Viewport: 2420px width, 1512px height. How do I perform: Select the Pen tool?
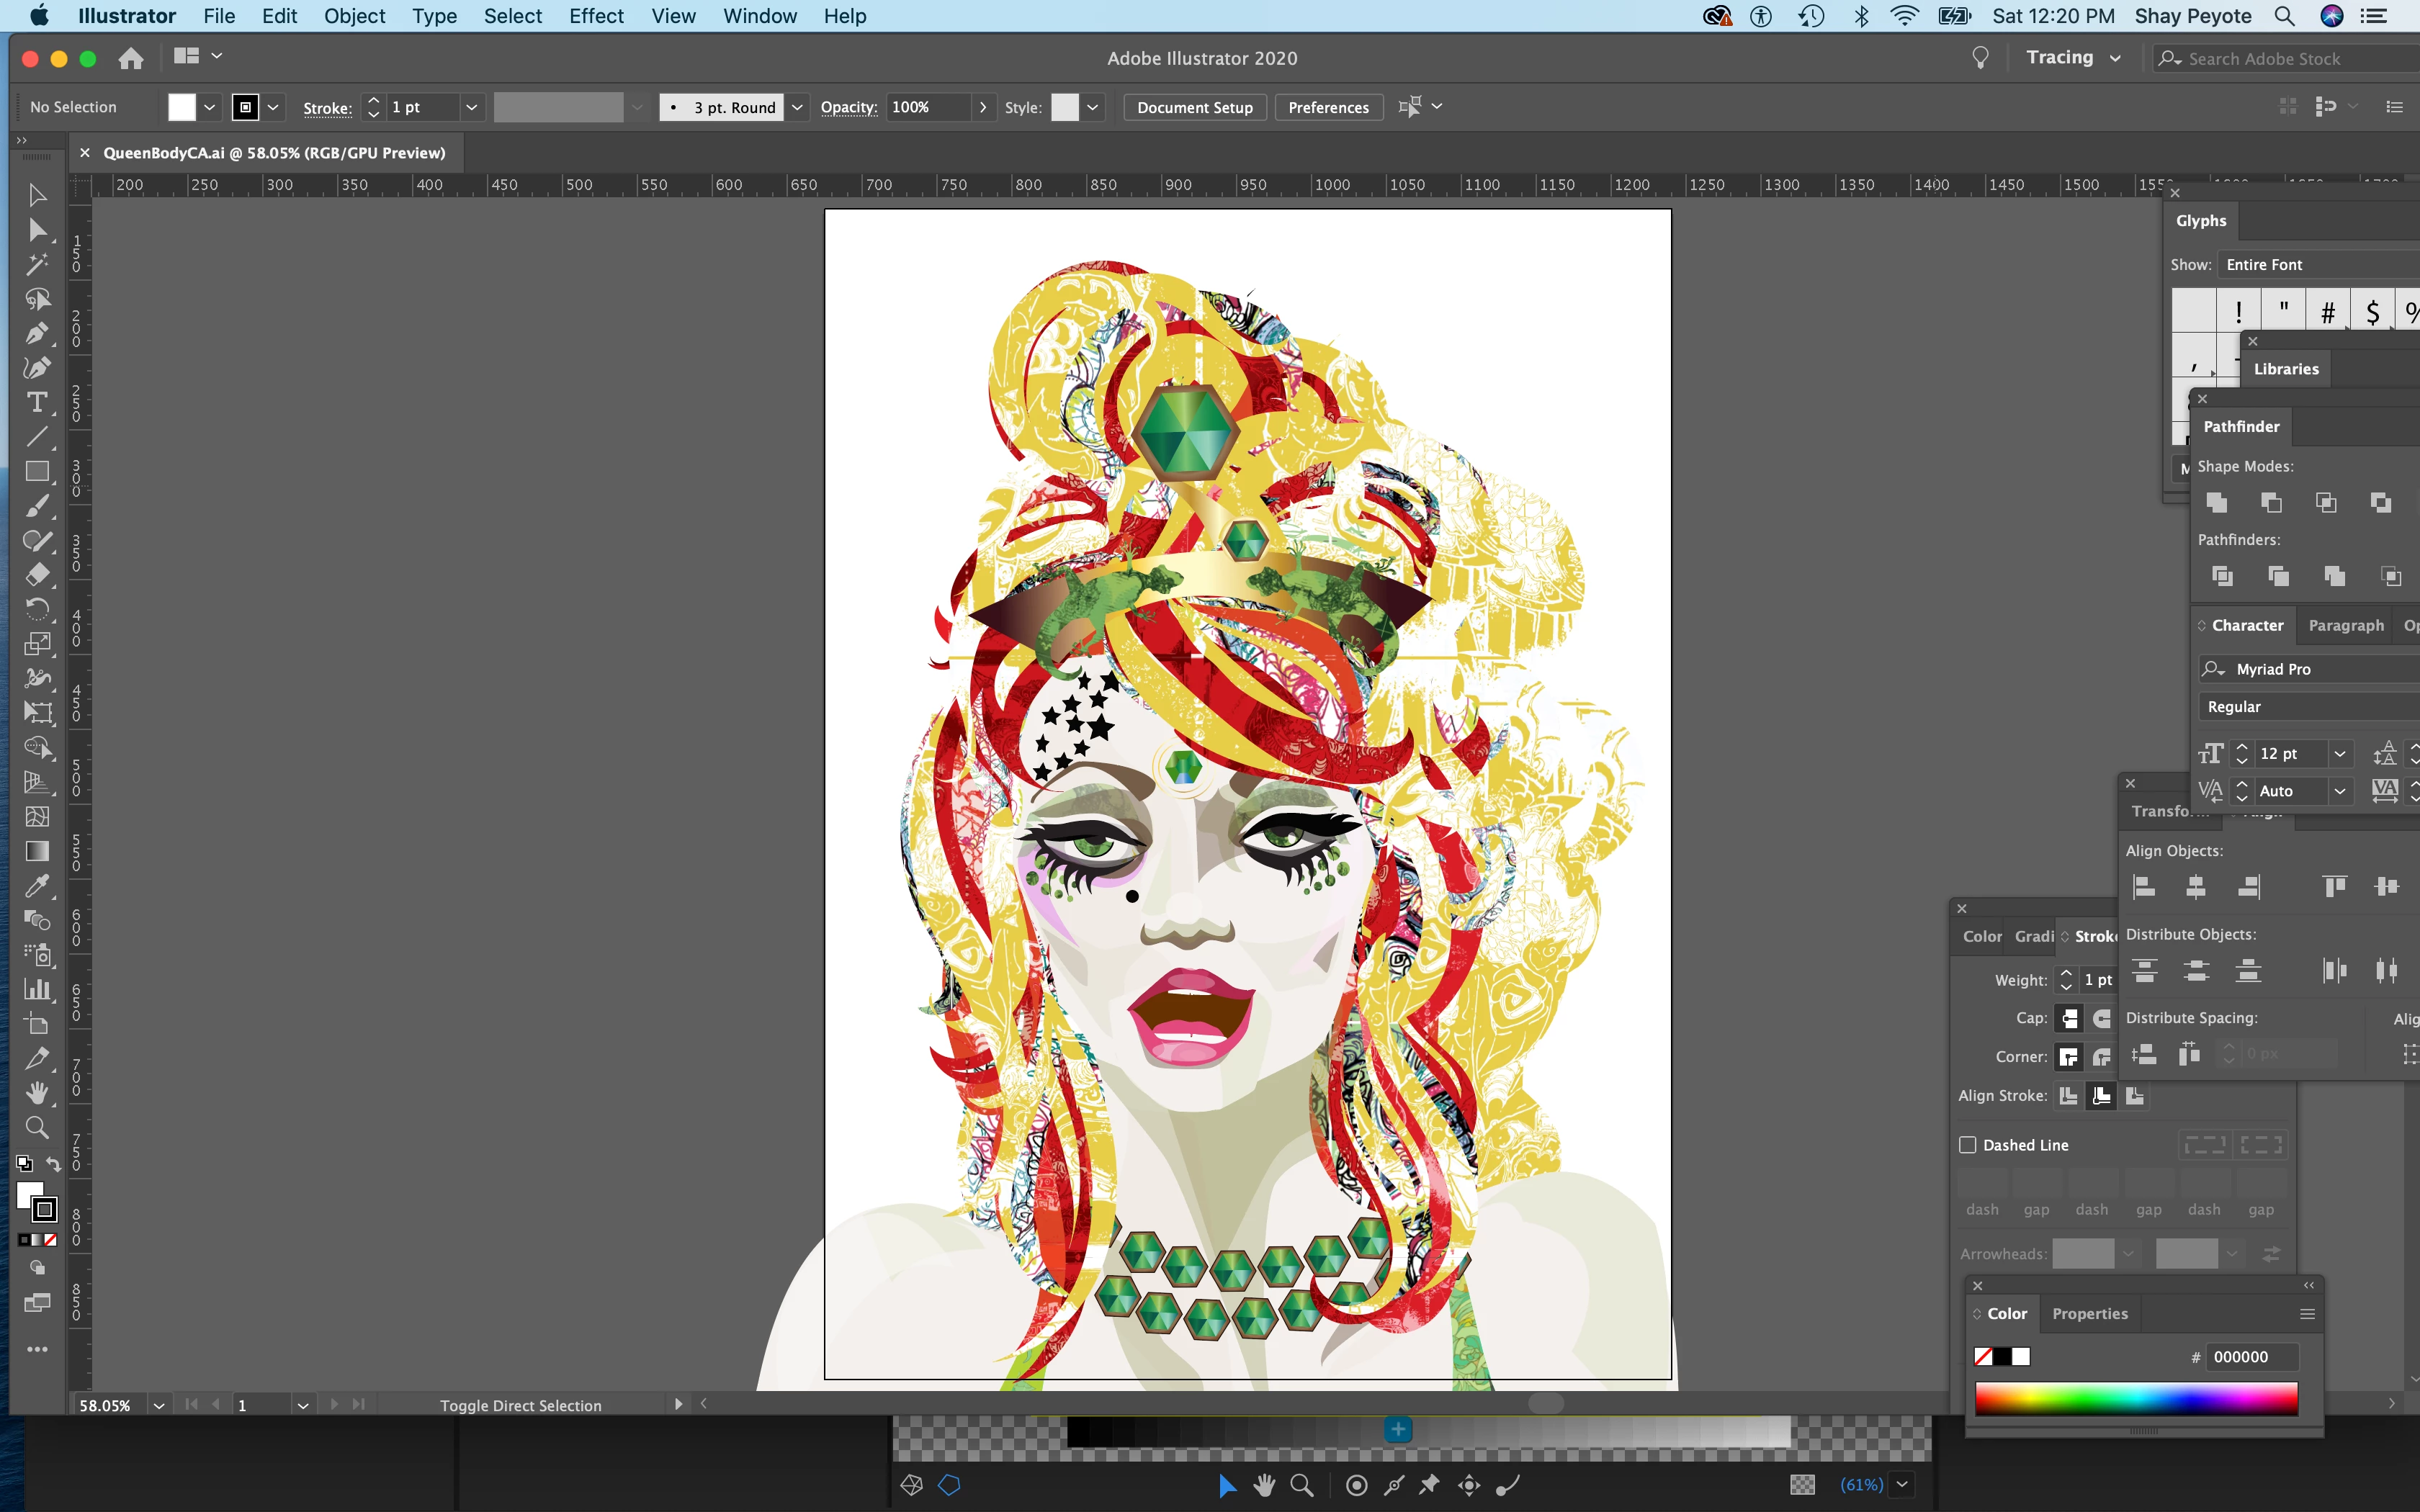[x=37, y=333]
